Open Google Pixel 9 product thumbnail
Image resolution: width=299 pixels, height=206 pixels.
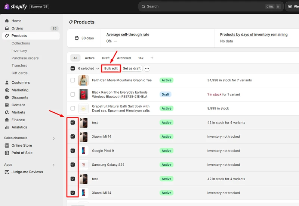[83, 151]
